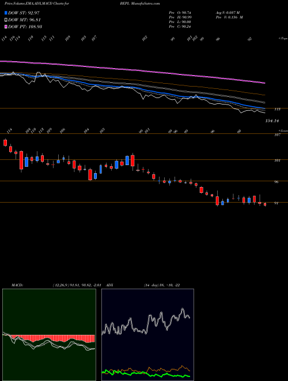Image resolution: width=288 pixels, height=381 pixels.
Task: Click the magenta long-term EMA line
Action: click(132, 69)
